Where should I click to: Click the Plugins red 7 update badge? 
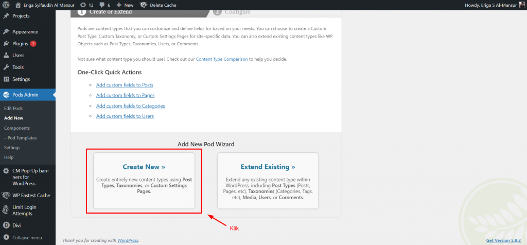[x=33, y=44]
